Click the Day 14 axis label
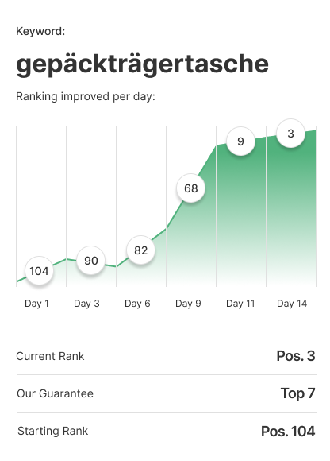The image size is (330, 461). click(292, 304)
